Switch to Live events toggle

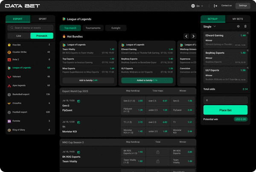(18, 36)
